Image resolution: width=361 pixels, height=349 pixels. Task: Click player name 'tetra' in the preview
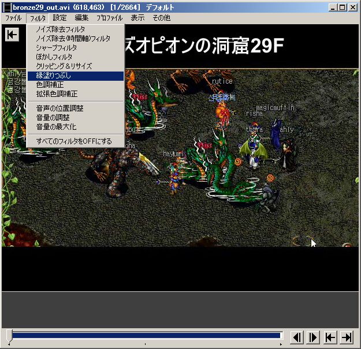(254, 129)
